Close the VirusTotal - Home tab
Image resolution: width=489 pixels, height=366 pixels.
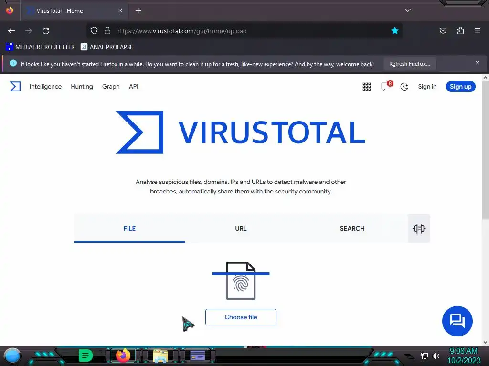pos(120,10)
